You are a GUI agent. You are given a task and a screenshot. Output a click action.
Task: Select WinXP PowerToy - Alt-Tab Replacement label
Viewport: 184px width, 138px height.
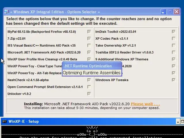pyautogui.click(x=34, y=73)
